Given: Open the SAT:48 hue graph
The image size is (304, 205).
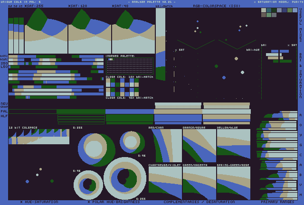Looking at the screenshot, I should [x=133, y=31].
